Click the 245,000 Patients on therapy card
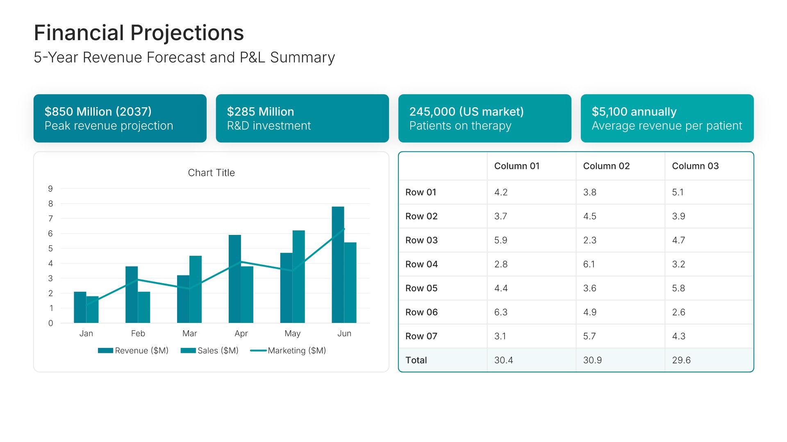787x442 pixels. tap(484, 118)
